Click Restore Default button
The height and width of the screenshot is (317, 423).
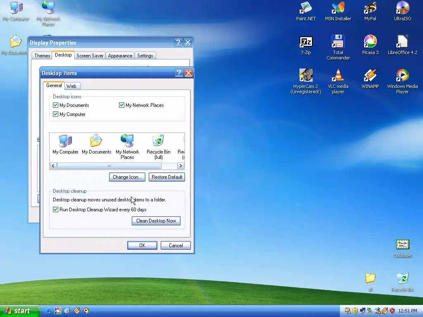167,177
